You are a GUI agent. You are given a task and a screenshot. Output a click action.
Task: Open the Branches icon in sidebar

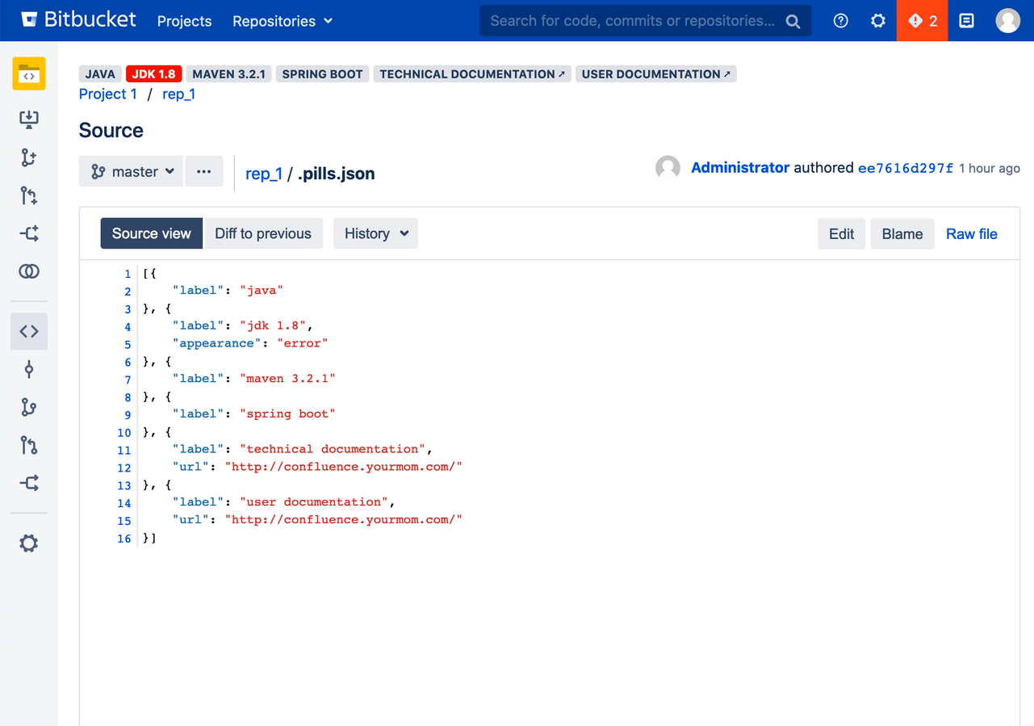click(29, 407)
